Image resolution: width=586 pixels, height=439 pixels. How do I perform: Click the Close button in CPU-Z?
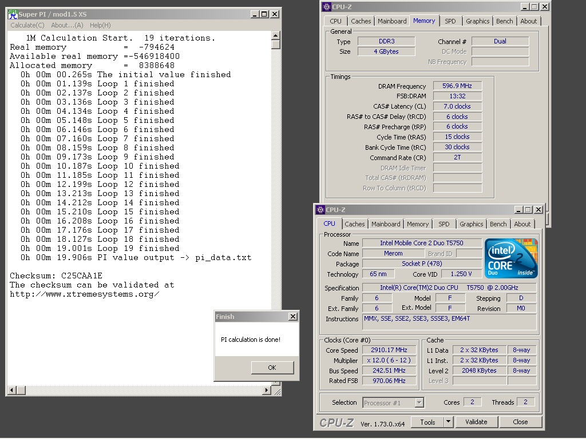pyautogui.click(x=520, y=422)
